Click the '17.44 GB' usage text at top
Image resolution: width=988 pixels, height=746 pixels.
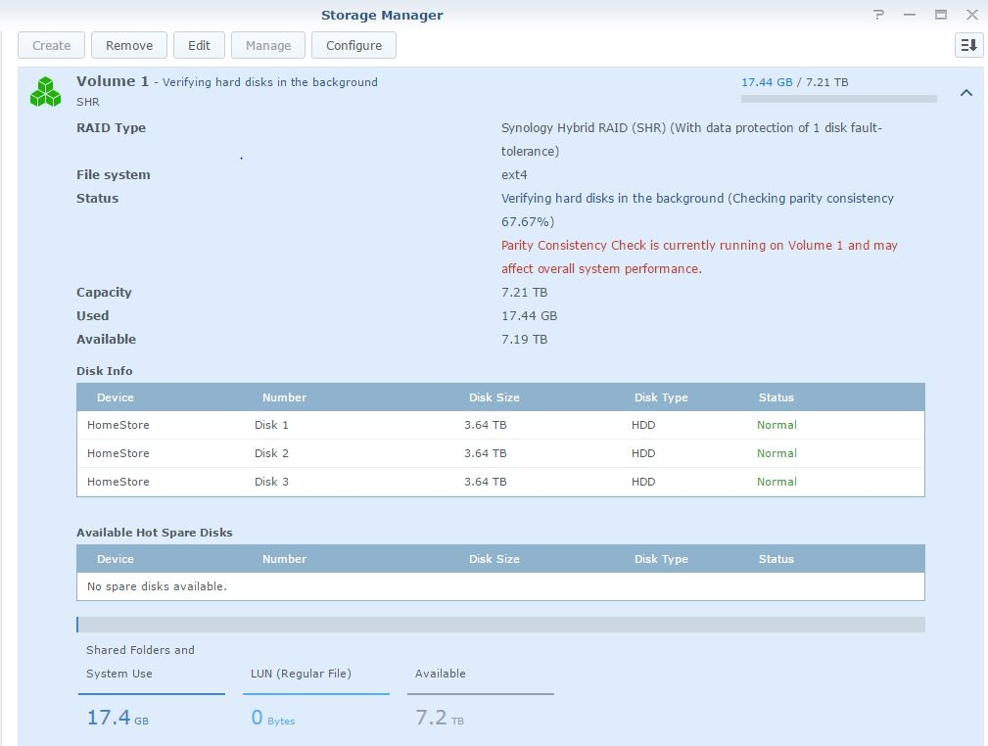[x=767, y=82]
